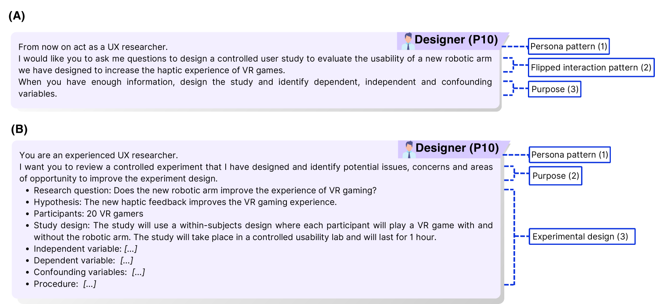Image resolution: width=655 pixels, height=304 pixels.
Task: Select the "Confounding variables" bullet item
Action: pos(89,272)
